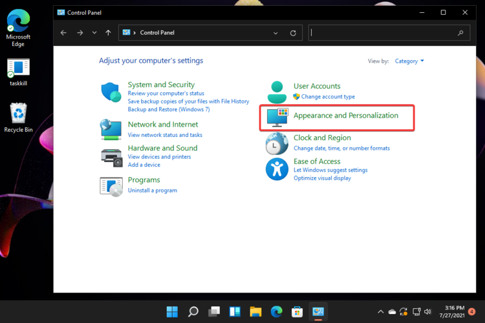This screenshot has width=485, height=323.
Task: Open Microsoft Store from the taskbar
Action: 297,311
